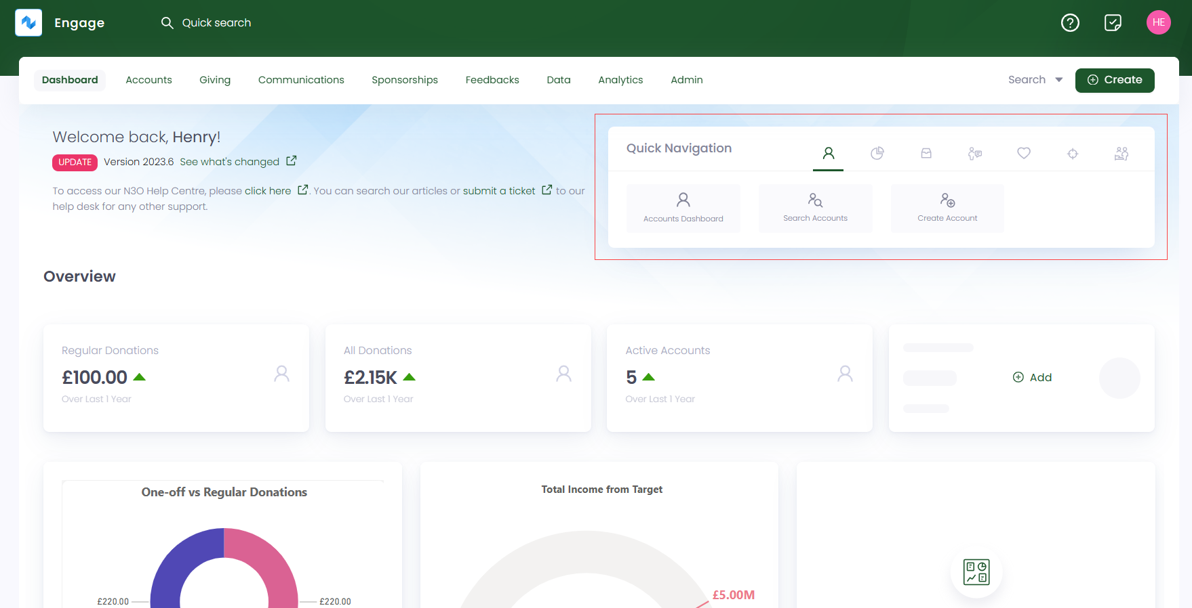This screenshot has width=1192, height=608.
Task: Click the green Create button
Action: [1115, 80]
